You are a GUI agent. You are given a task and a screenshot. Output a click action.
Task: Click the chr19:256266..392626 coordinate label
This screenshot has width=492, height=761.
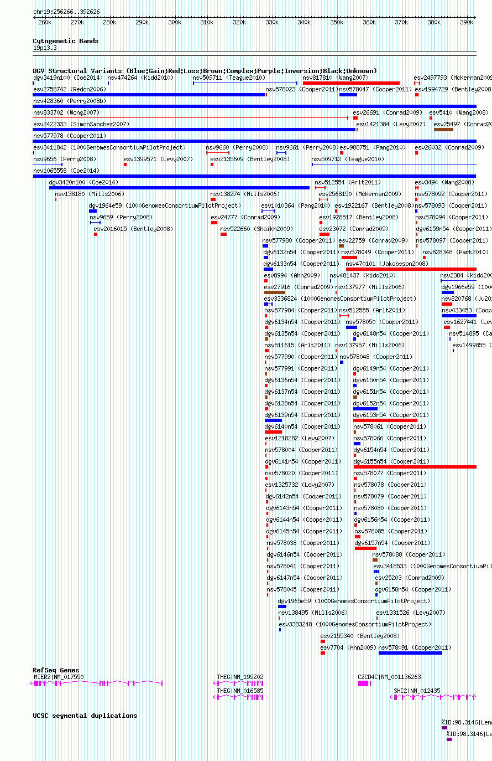tap(66, 12)
